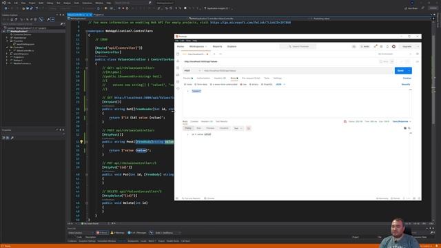Image resolution: width=441 pixels, height=248 pixels.
Task: Open the JSON body format dropdown
Action: click(x=280, y=84)
